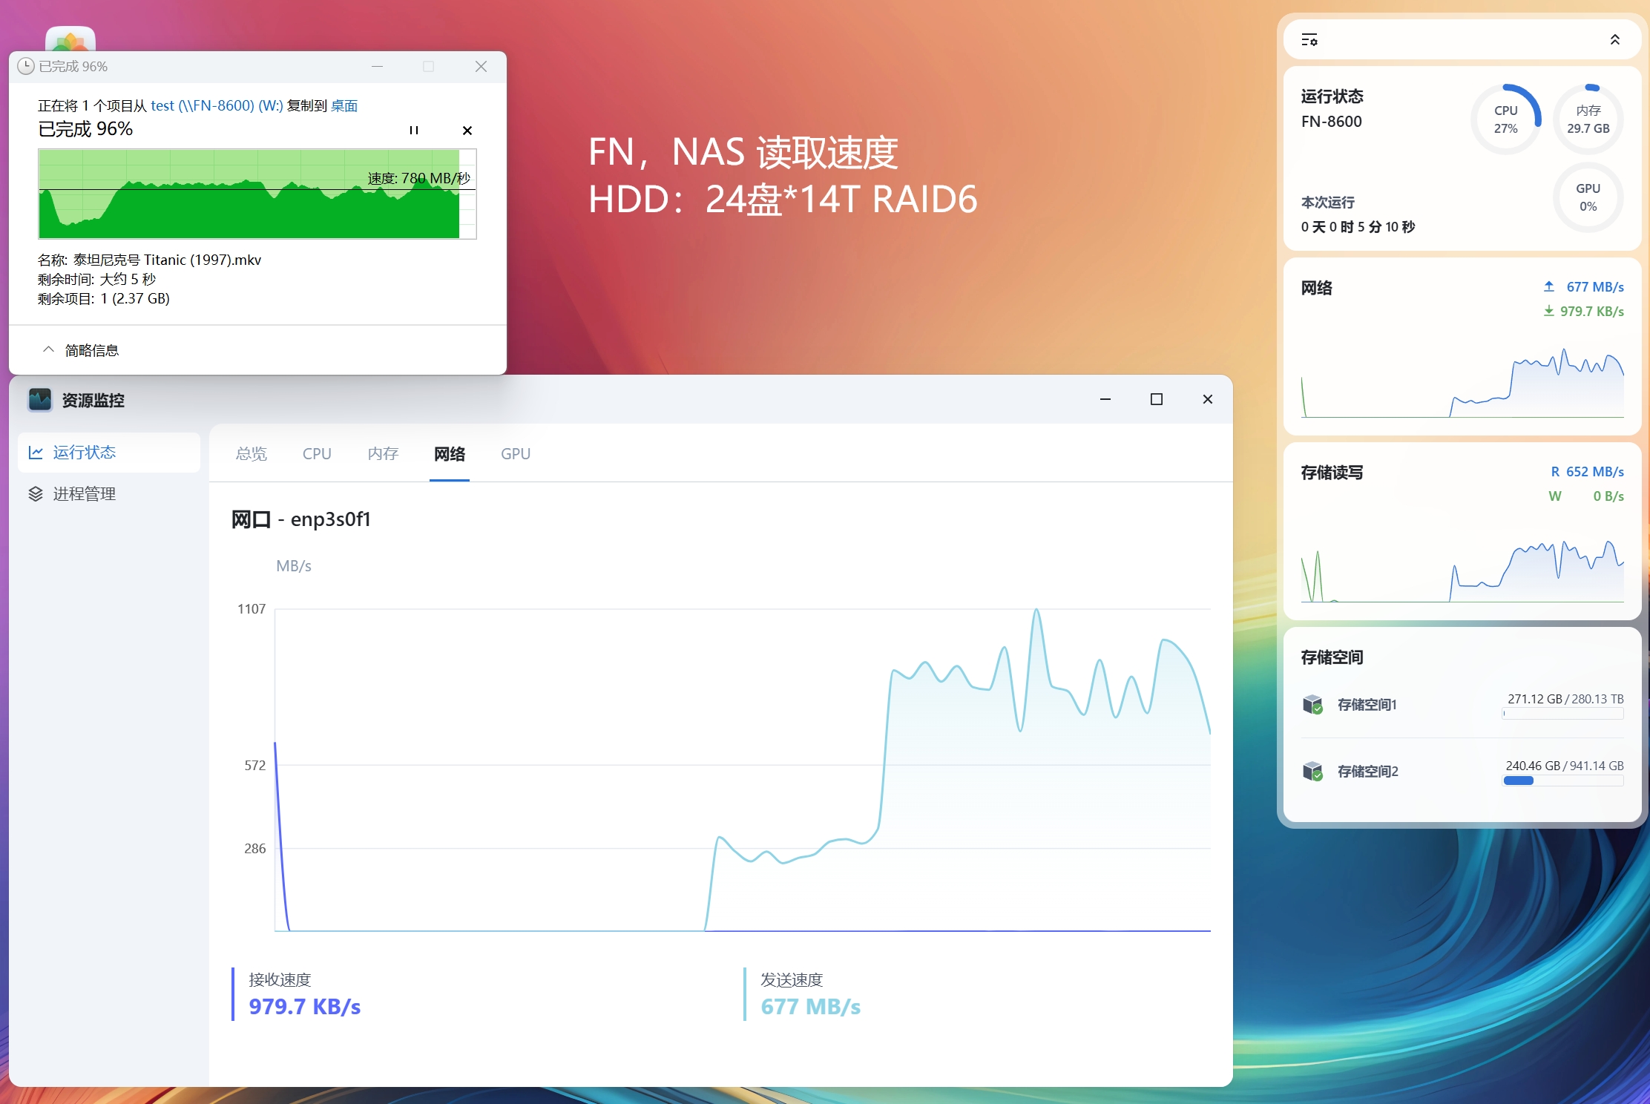Click the upload arrow icon in 网络 widget

pos(1549,286)
